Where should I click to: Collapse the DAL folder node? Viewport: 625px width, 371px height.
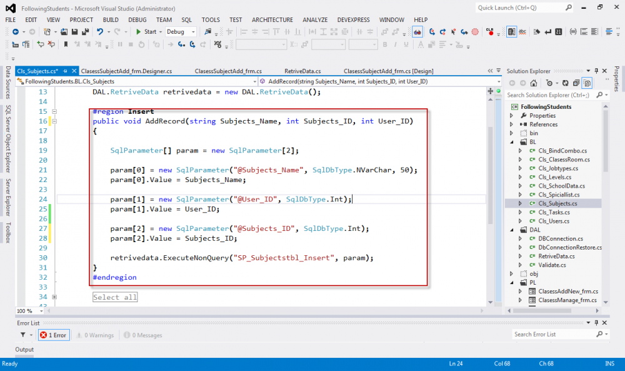click(512, 230)
